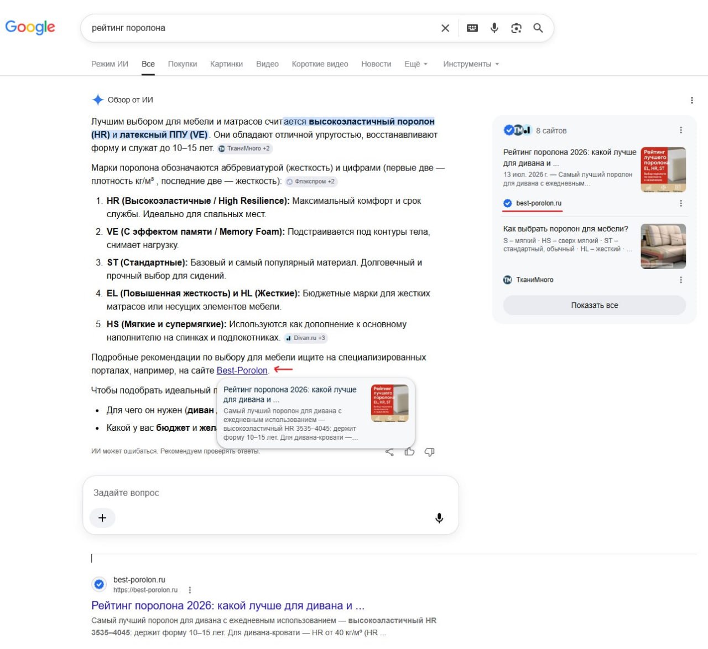Click the red rating thumbnail in sources panel
Screen dimensions: 708x649
(x=663, y=169)
